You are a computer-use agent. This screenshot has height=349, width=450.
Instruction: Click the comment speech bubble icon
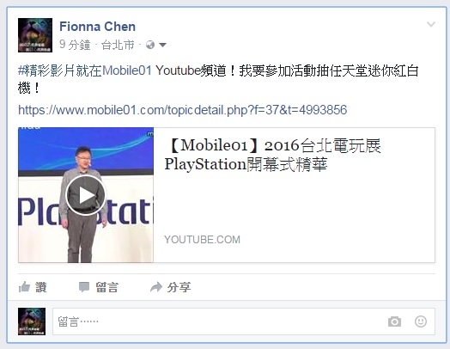pos(84,287)
